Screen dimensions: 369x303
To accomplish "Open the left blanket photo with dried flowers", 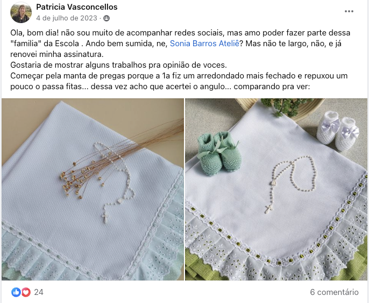I will 93,189.
